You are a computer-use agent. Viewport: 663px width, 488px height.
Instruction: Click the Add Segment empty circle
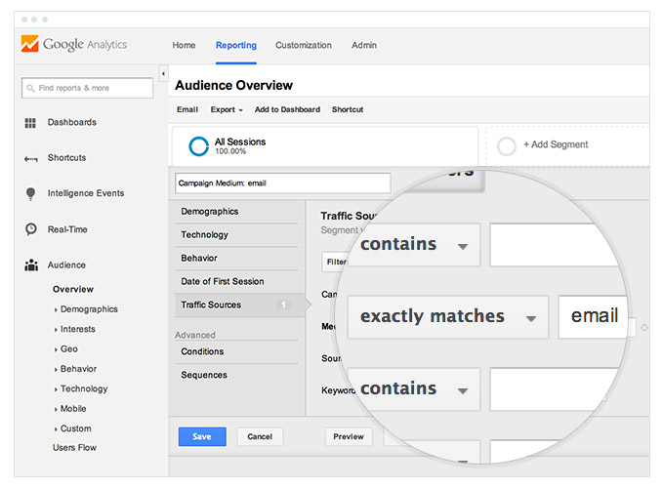[x=506, y=146]
